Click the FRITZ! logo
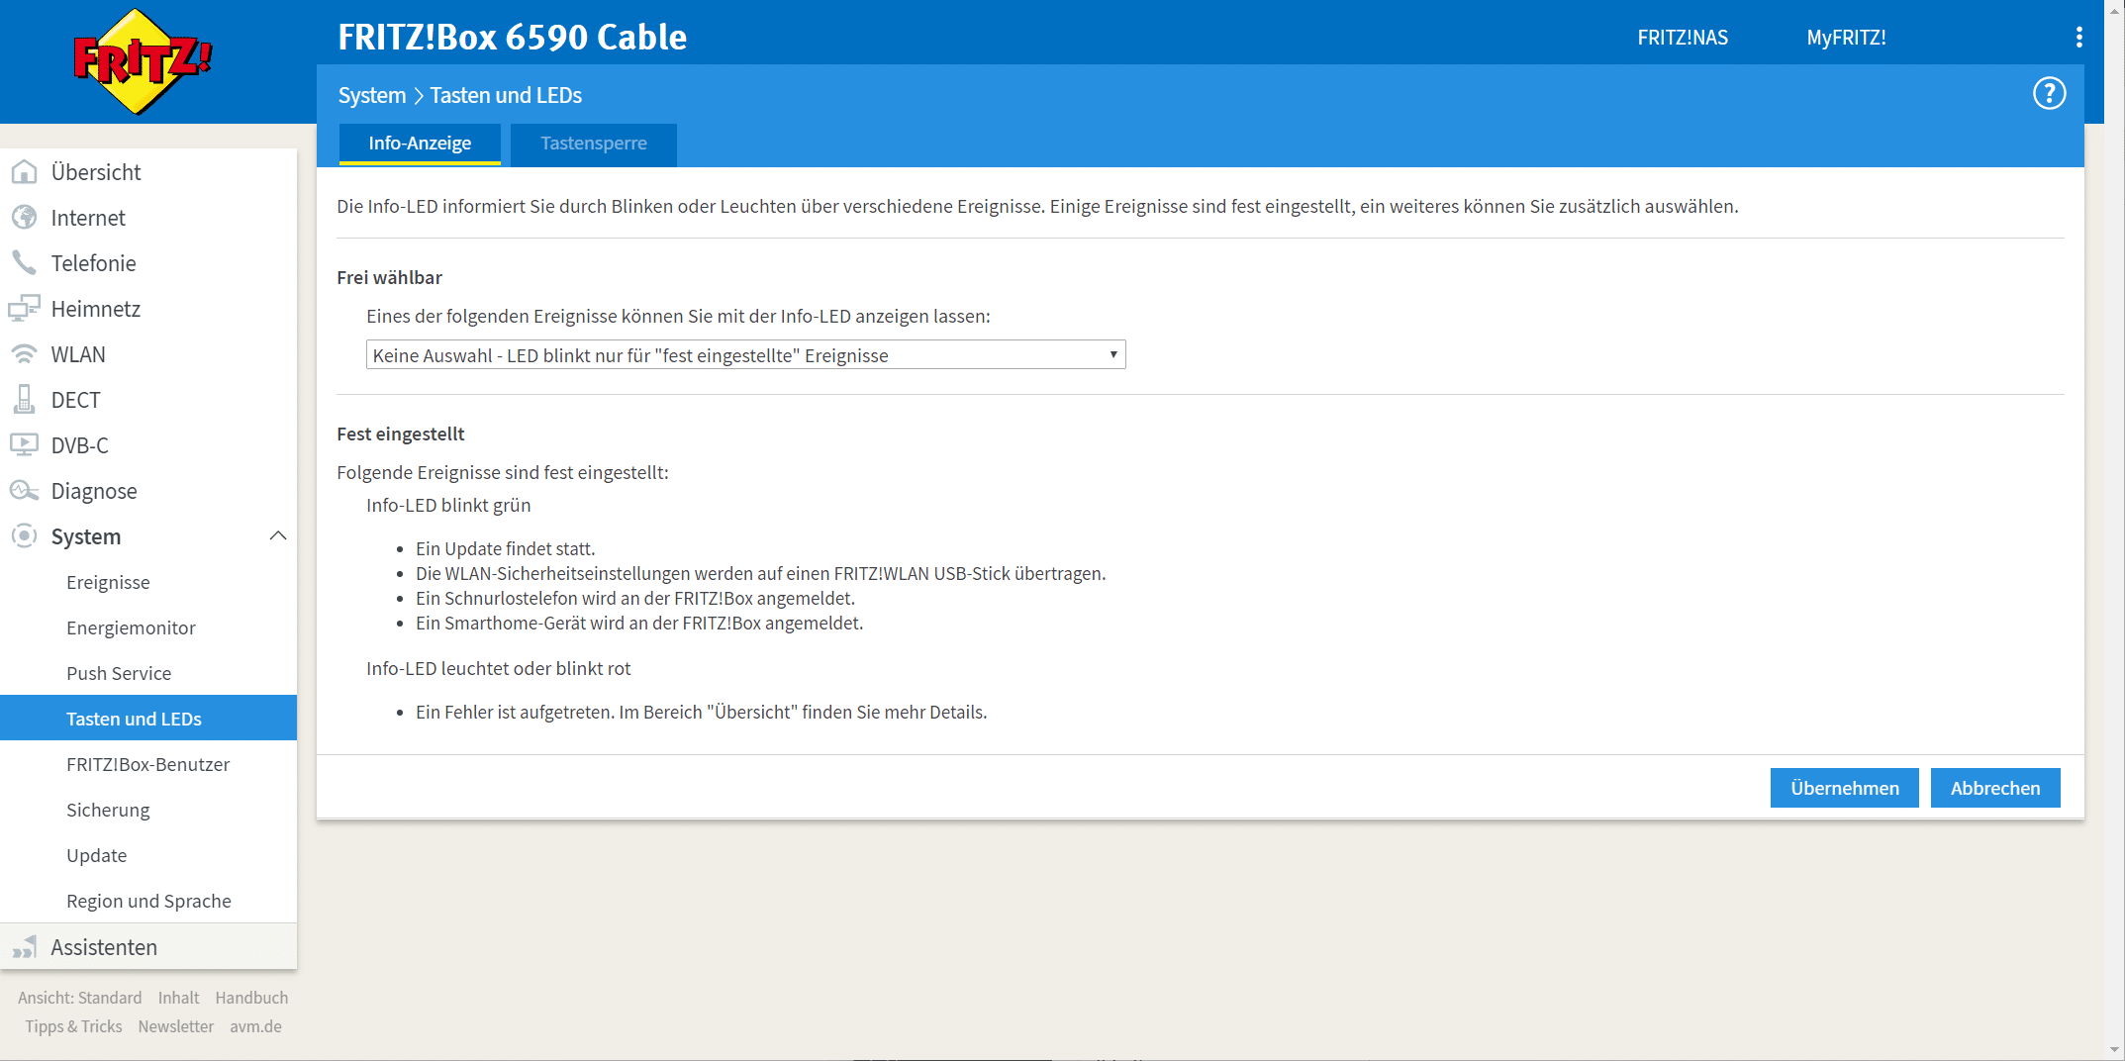Screen dimensions: 2125x1061 tap(143, 61)
